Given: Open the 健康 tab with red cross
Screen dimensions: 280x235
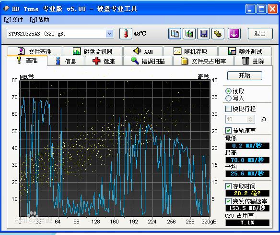Looking at the screenshot, I should pos(104,61).
